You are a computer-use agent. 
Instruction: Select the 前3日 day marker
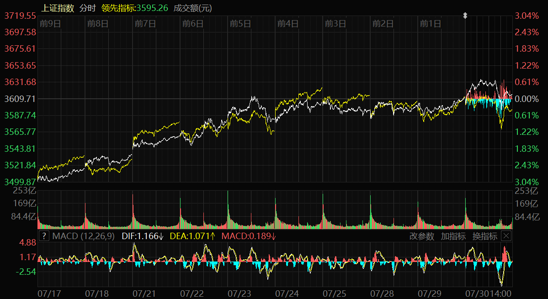click(335, 24)
